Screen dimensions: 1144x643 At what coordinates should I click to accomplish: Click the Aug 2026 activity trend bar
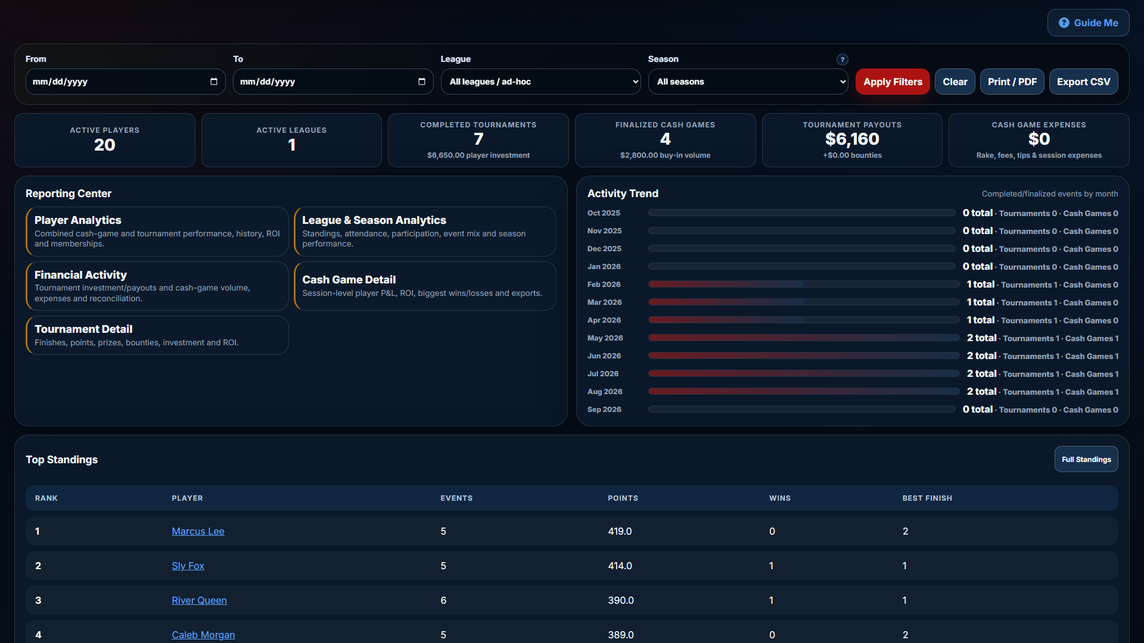click(x=804, y=392)
